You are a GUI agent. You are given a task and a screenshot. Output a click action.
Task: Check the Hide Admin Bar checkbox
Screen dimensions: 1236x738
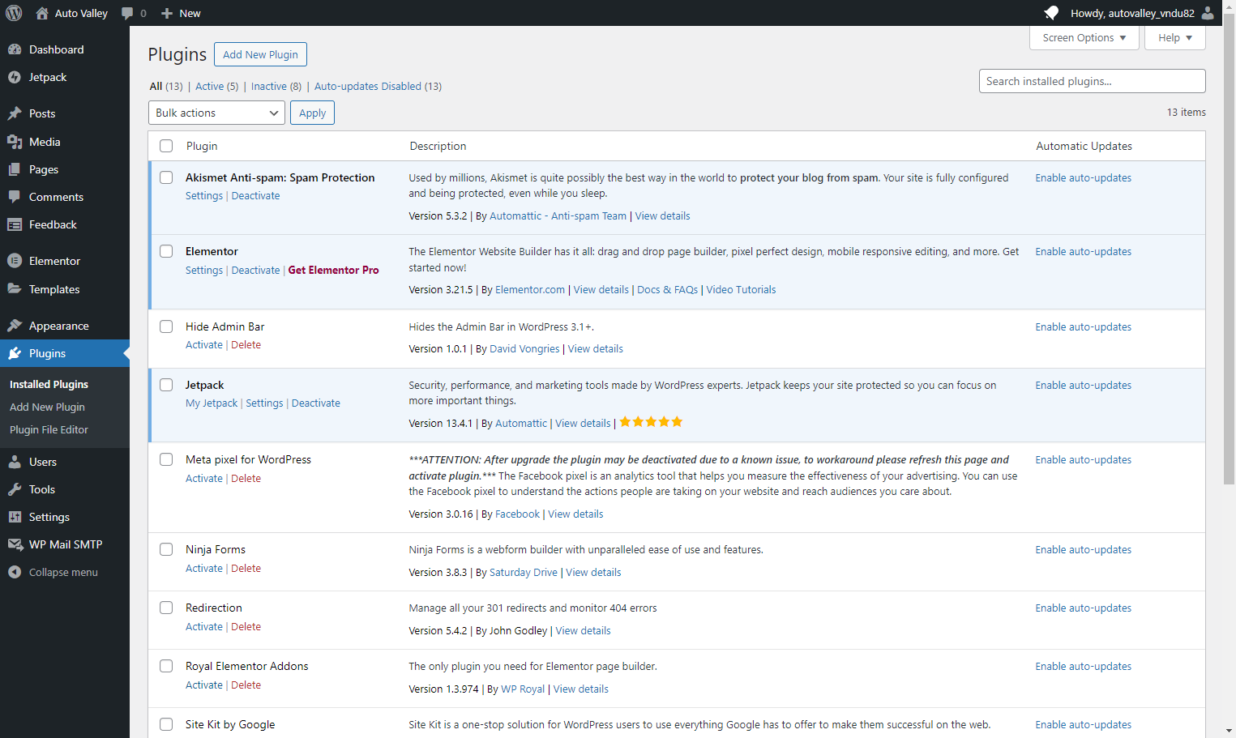tap(166, 326)
